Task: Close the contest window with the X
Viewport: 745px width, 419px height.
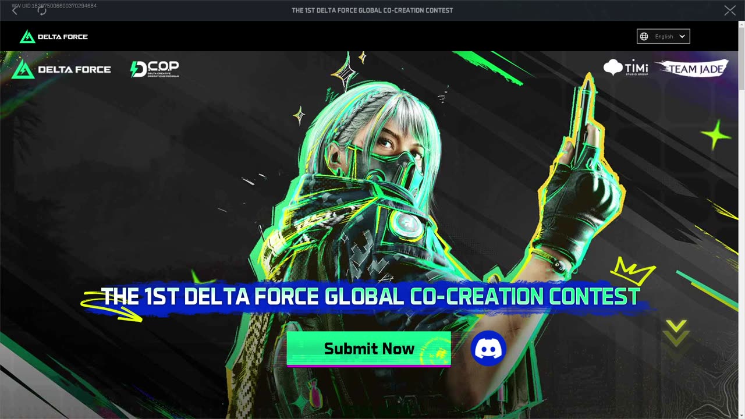Action: click(730, 10)
